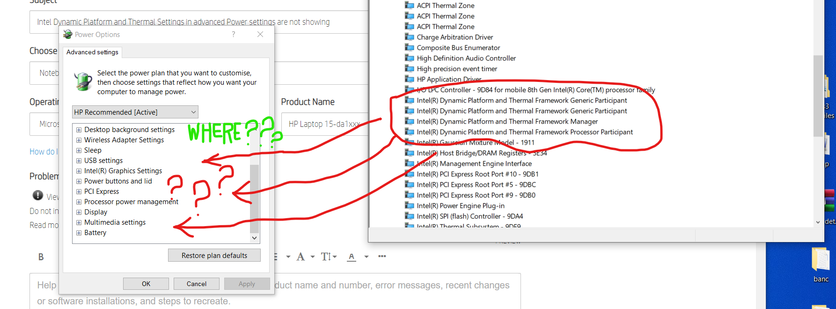Expand the Sleep settings node

pos(79,150)
